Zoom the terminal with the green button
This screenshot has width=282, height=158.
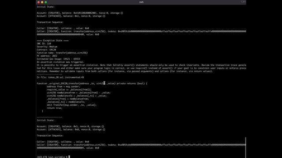[x=46, y=2]
